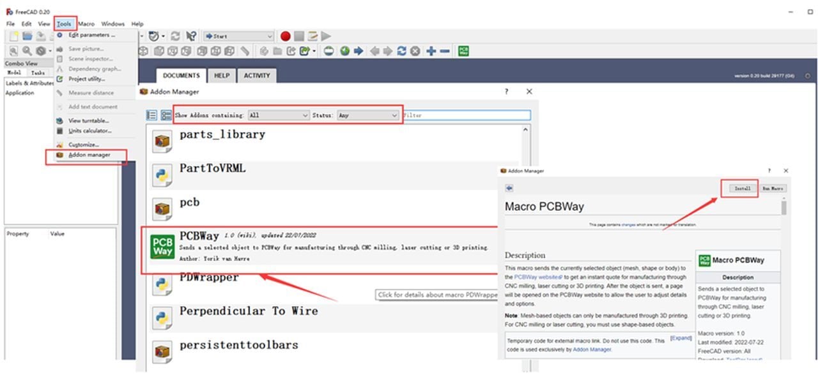Open the PCBWay website link
Screen dimensions: 818x377
tap(537, 277)
